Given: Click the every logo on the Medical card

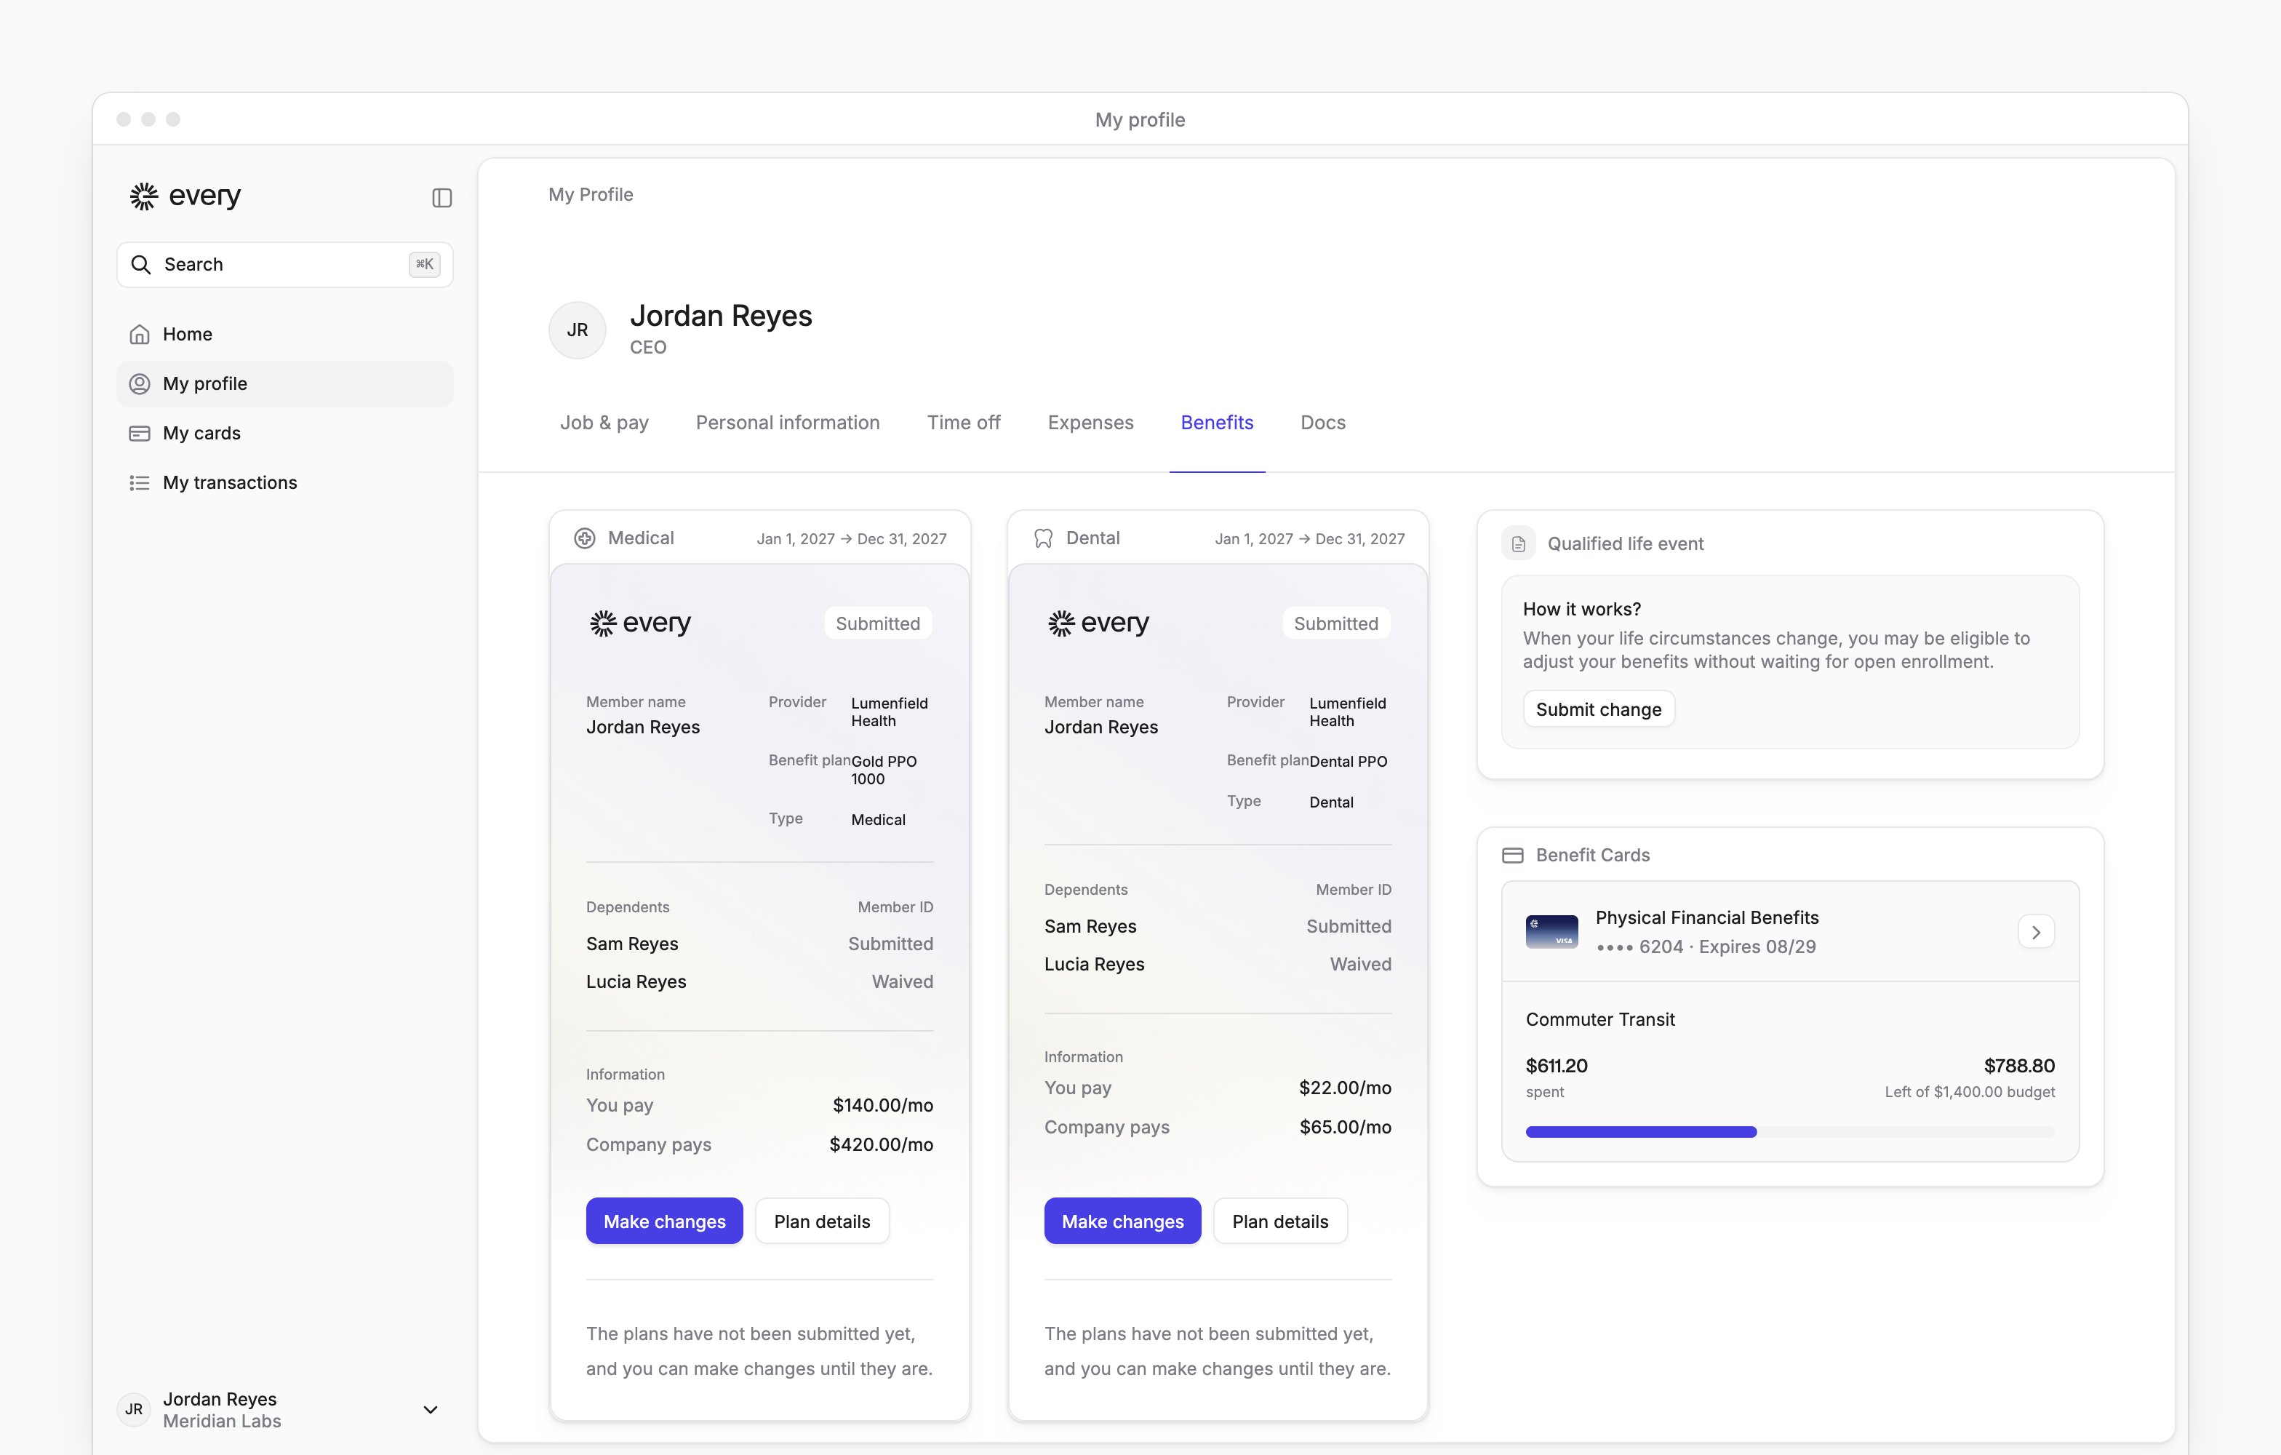Looking at the screenshot, I should 639,623.
